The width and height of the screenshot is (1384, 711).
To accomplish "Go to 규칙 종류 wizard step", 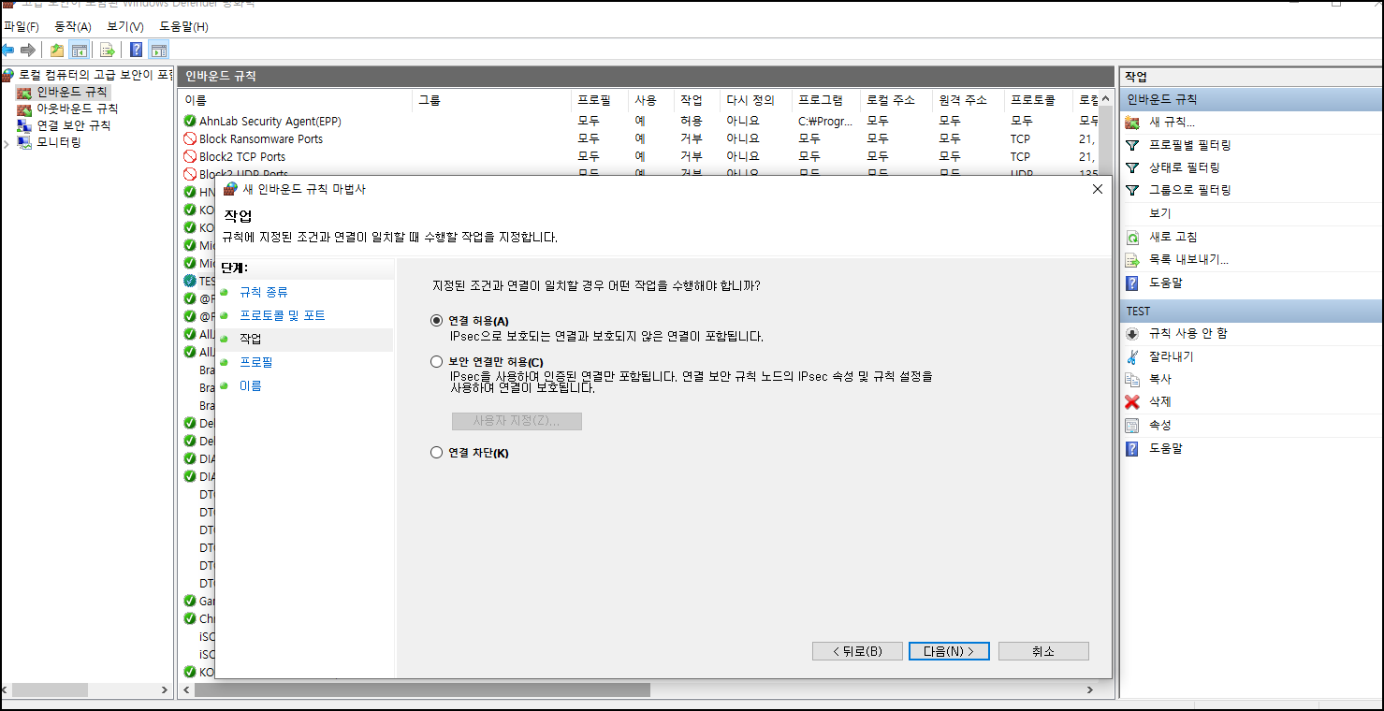I will pyautogui.click(x=264, y=292).
